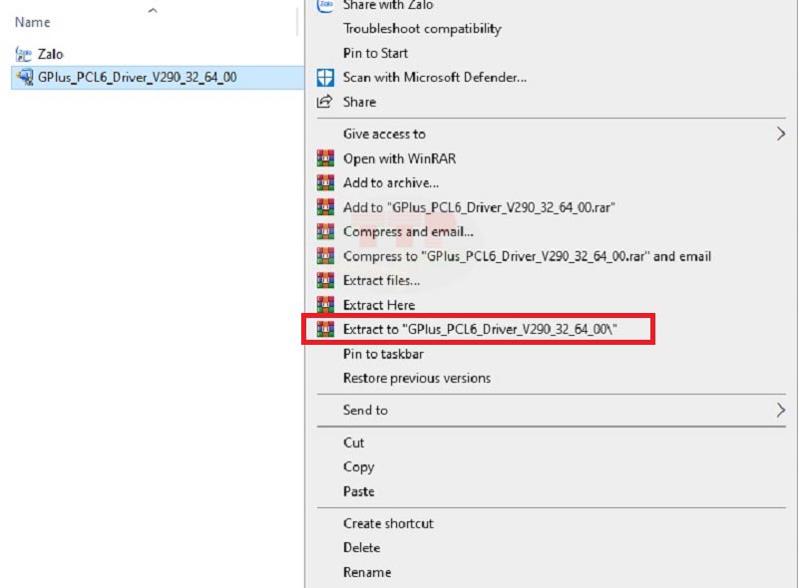Click the Share arrow icon
The image size is (798, 588).
324,102
